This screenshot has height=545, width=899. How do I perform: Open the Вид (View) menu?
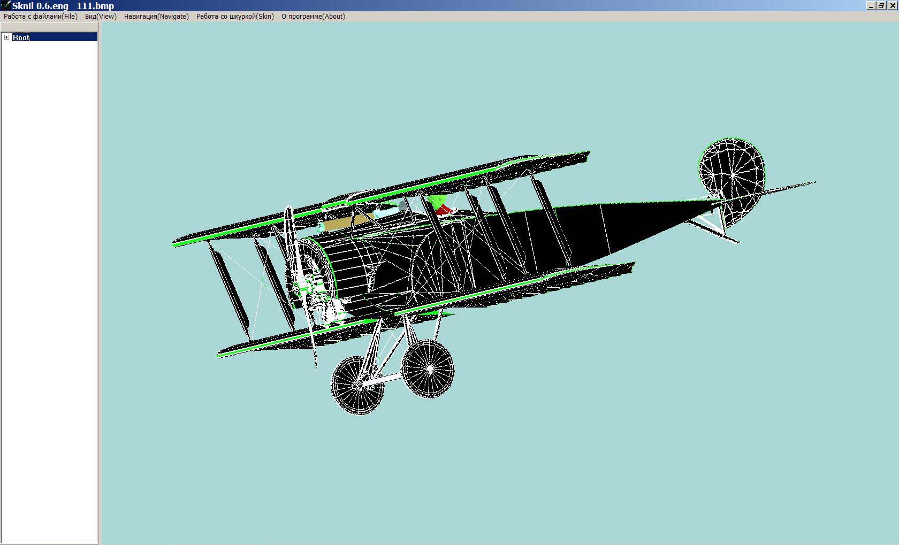(x=101, y=17)
